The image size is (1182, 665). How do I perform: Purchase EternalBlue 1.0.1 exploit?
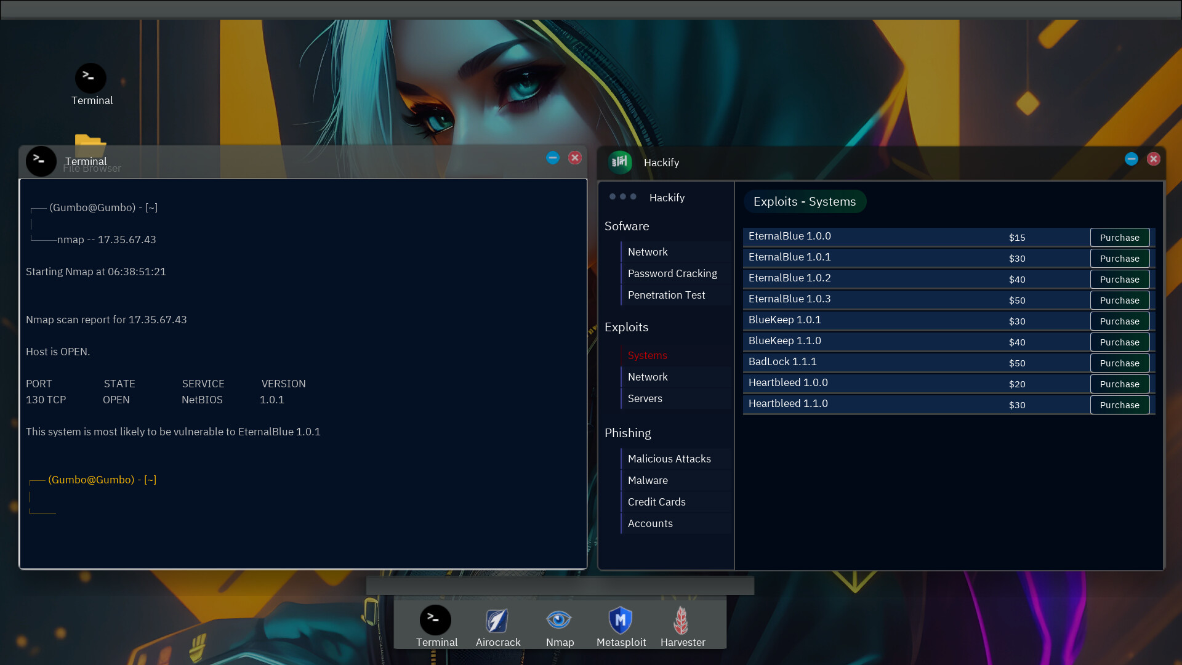(x=1120, y=257)
